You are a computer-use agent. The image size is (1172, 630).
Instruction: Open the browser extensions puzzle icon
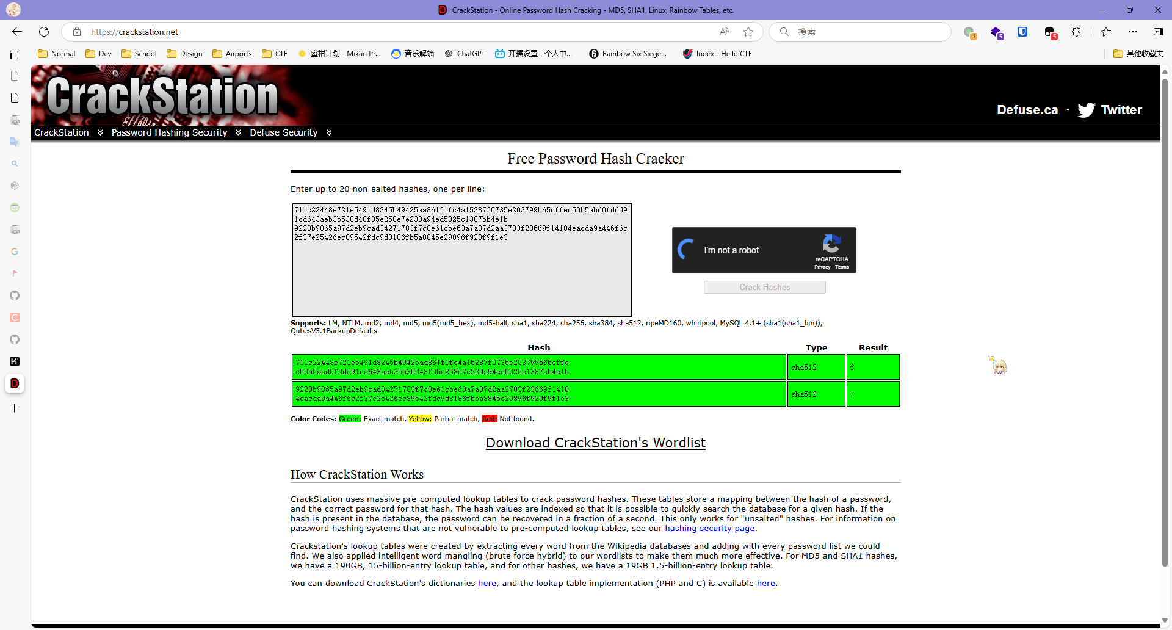[x=1076, y=32]
